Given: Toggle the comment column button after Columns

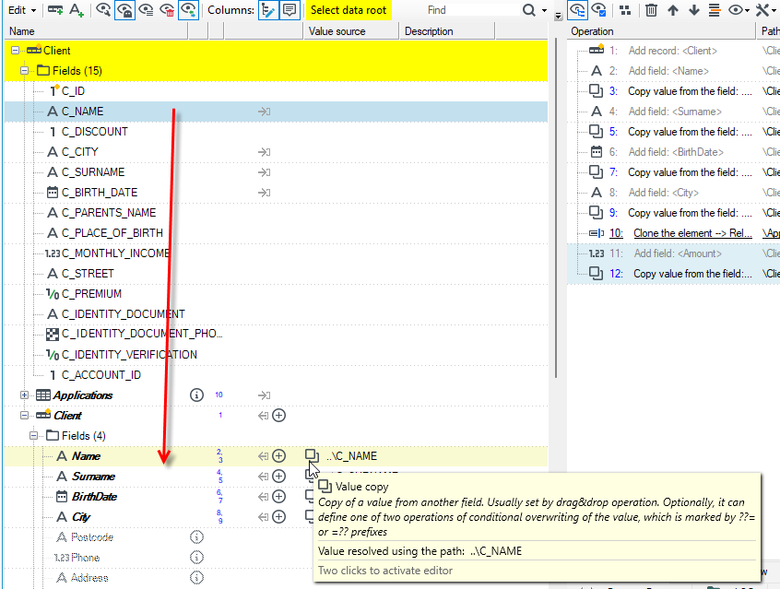Looking at the screenshot, I should [290, 10].
